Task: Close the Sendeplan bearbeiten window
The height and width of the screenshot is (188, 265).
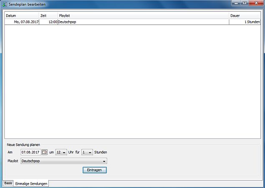Action: (256, 3)
